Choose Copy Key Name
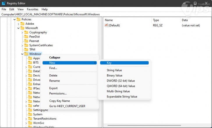The height and width of the screenshot is (128, 212). (x=70, y=101)
